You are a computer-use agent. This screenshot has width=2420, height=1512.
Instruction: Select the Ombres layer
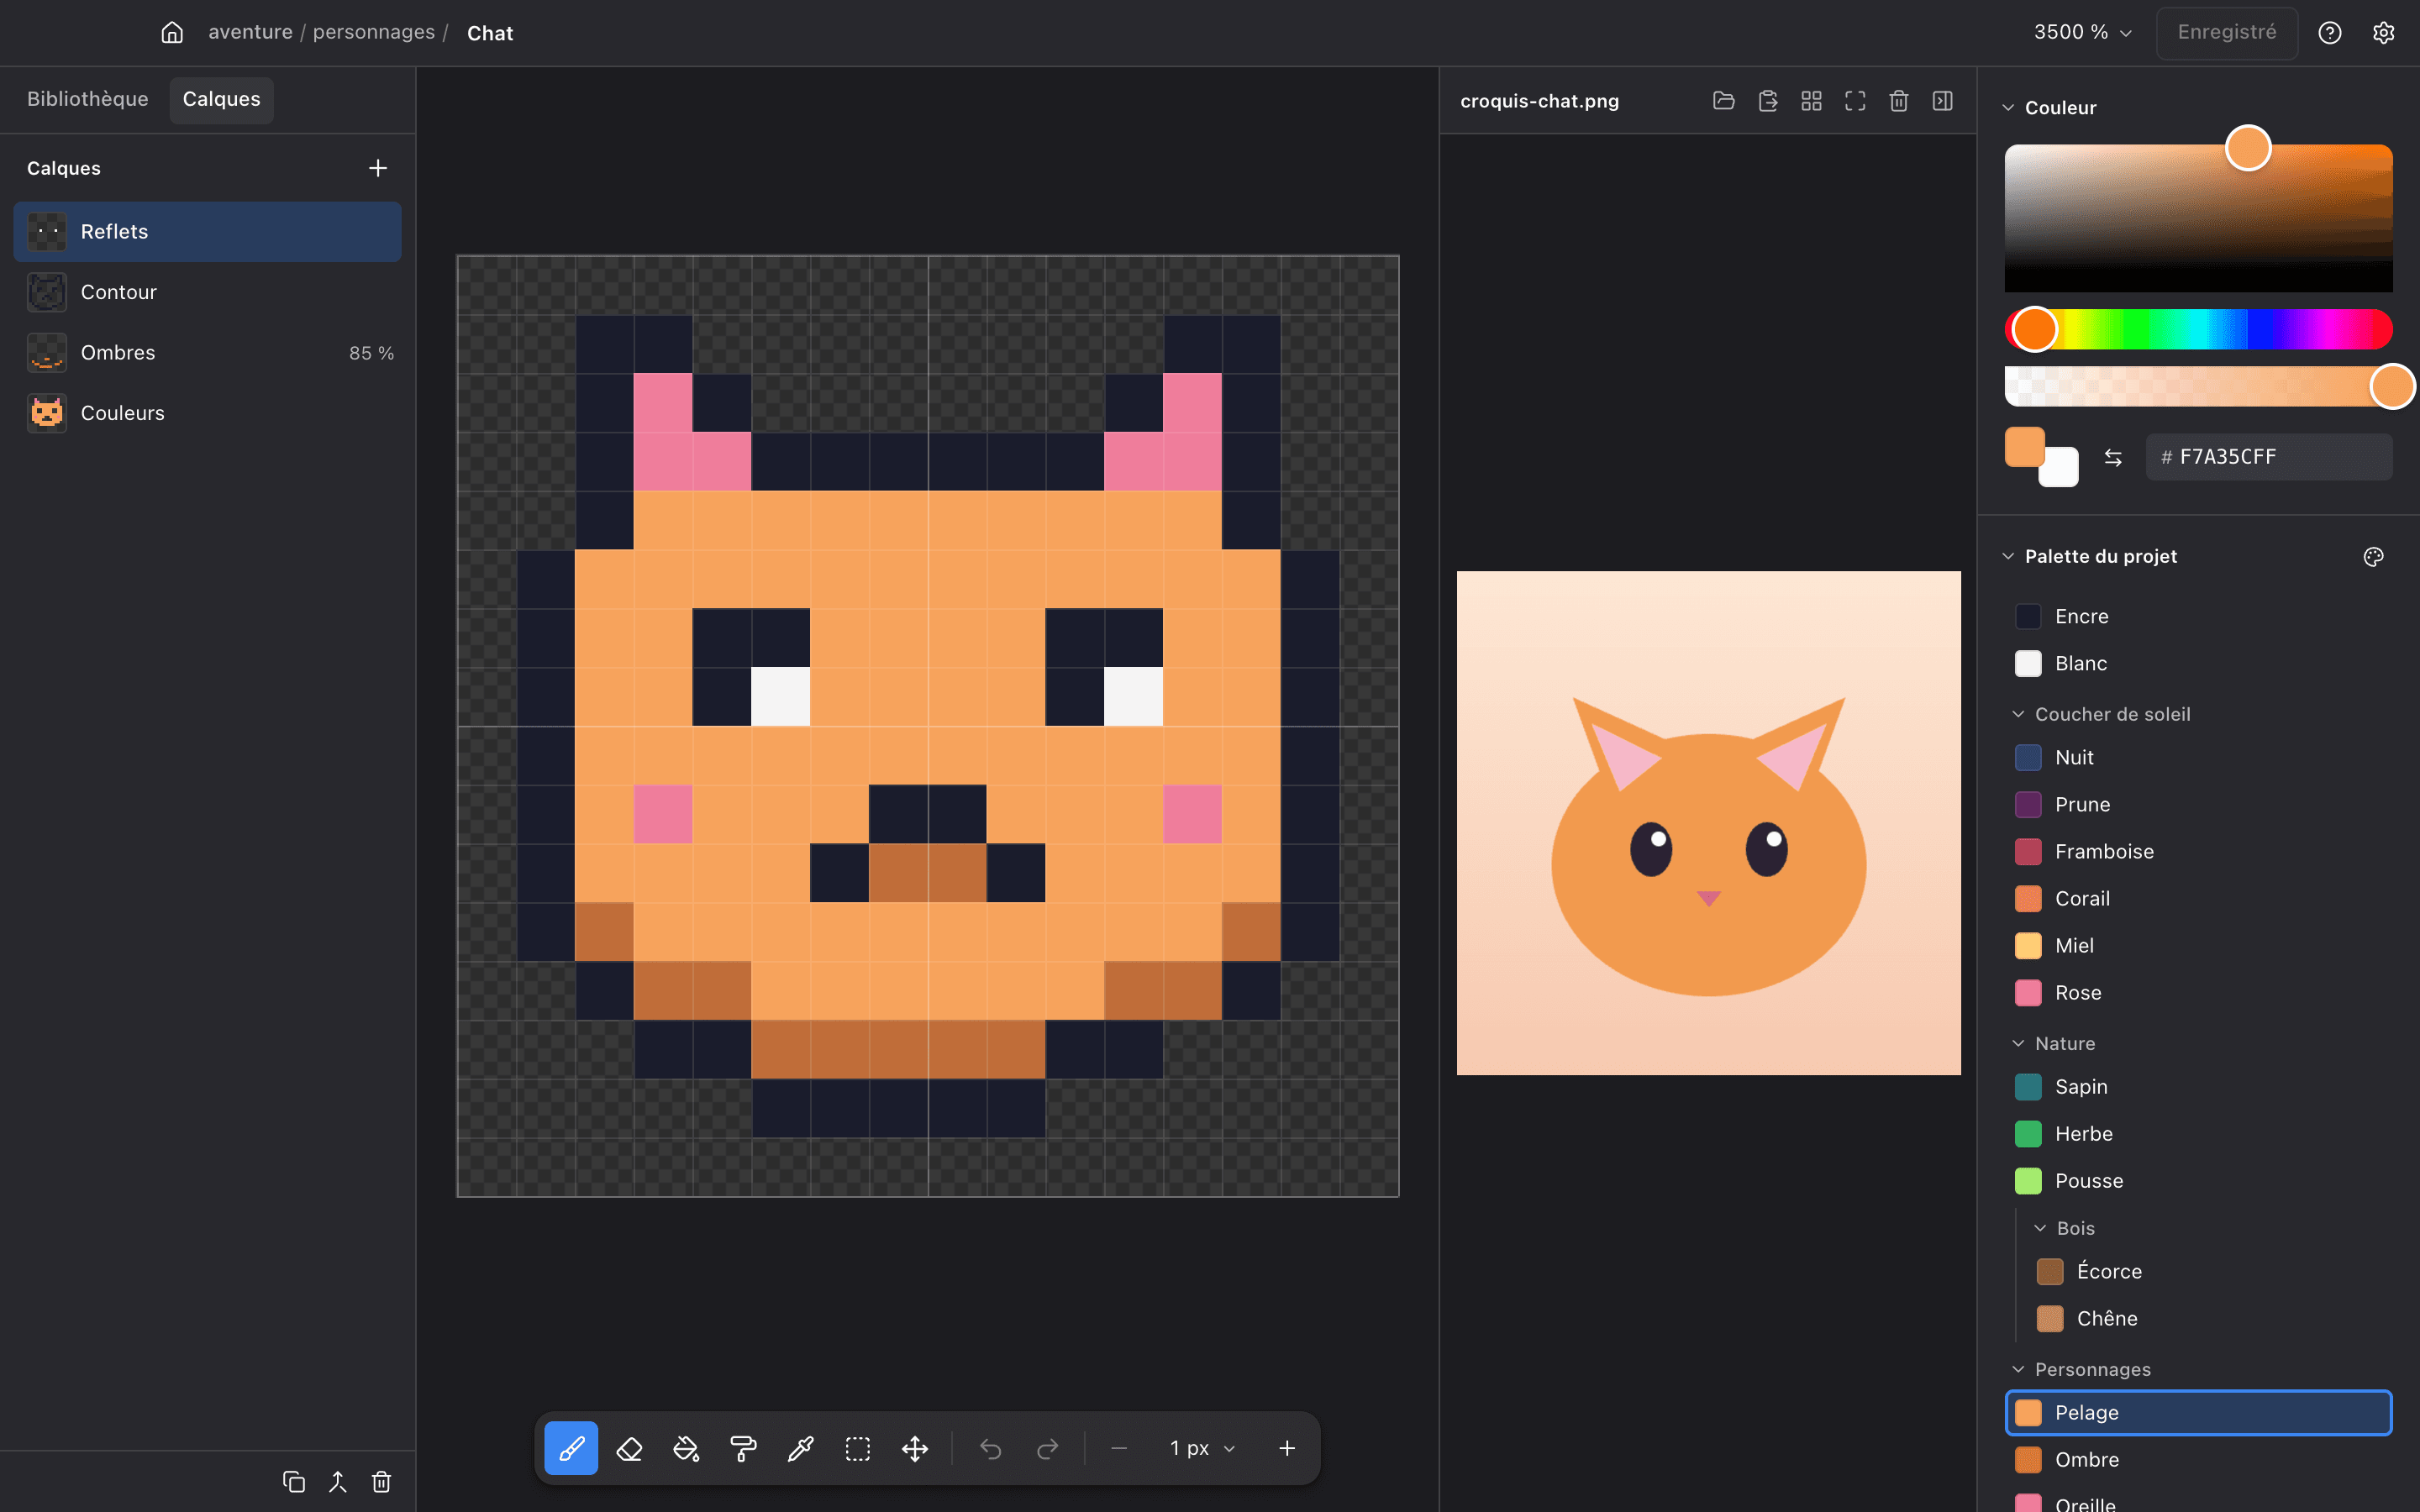[x=208, y=352]
